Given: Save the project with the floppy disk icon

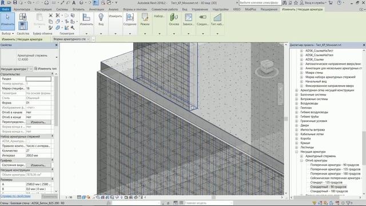Looking at the screenshot, I should click(x=15, y=3).
